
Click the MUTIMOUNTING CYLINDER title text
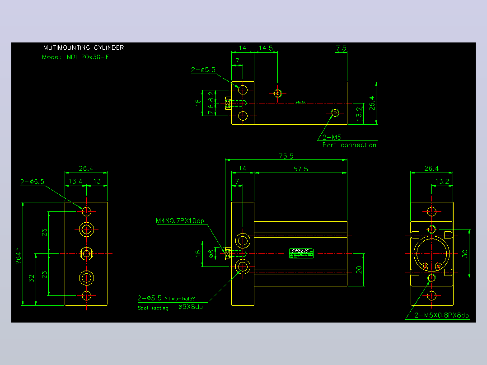(84, 47)
